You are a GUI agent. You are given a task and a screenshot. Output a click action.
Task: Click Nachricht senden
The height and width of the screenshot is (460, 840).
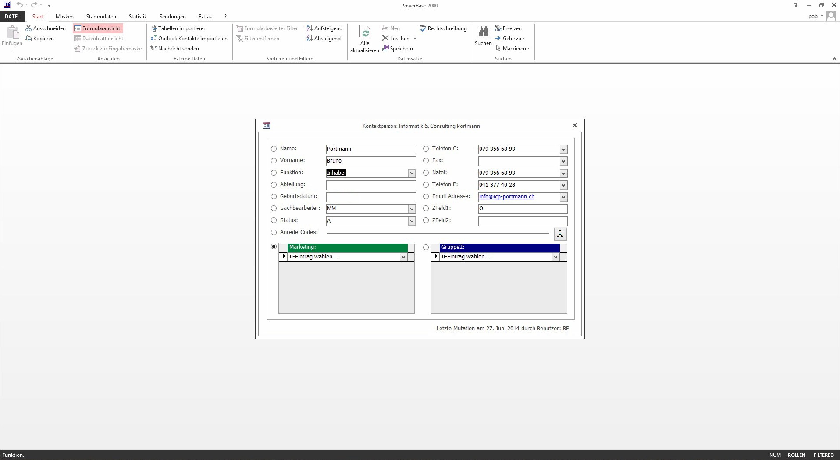[174, 49]
